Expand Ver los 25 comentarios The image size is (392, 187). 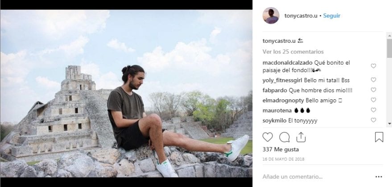(x=293, y=52)
